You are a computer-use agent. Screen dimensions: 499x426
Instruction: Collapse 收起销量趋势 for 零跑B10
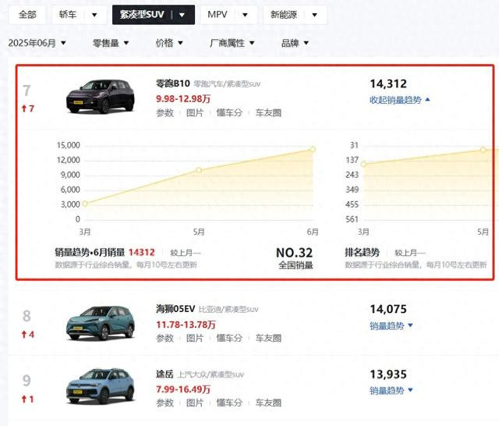(x=400, y=100)
